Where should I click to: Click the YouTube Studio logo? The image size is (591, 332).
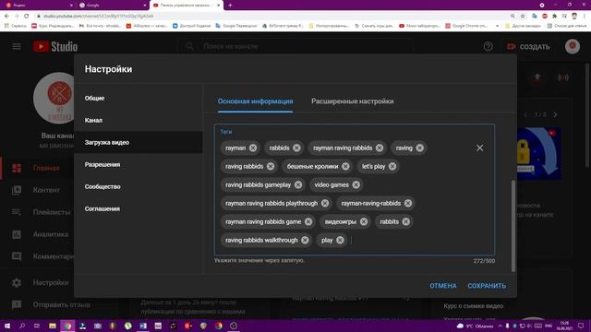click(55, 46)
